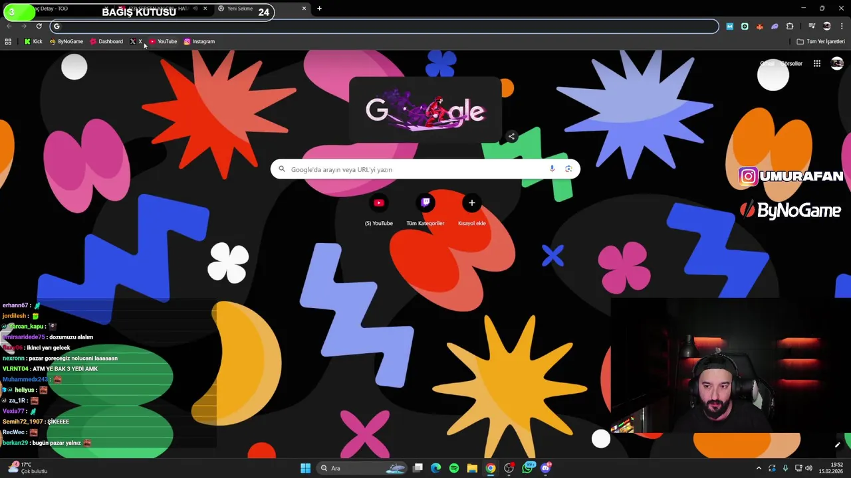Open WhatsApp from the taskbar
The image size is (851, 478).
coord(528,468)
